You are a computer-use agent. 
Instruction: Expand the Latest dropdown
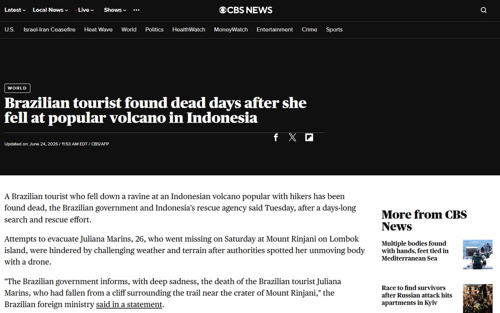coord(15,10)
